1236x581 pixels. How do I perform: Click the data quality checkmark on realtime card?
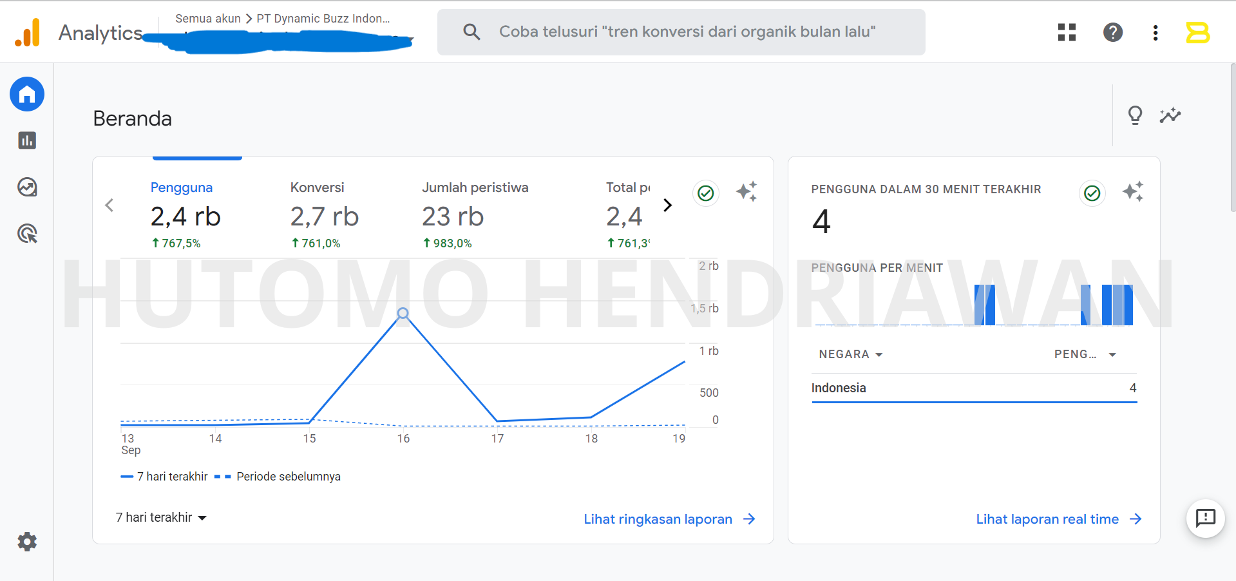[x=1092, y=193]
